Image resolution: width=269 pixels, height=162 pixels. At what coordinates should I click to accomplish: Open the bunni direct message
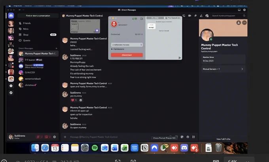(x=38, y=60)
